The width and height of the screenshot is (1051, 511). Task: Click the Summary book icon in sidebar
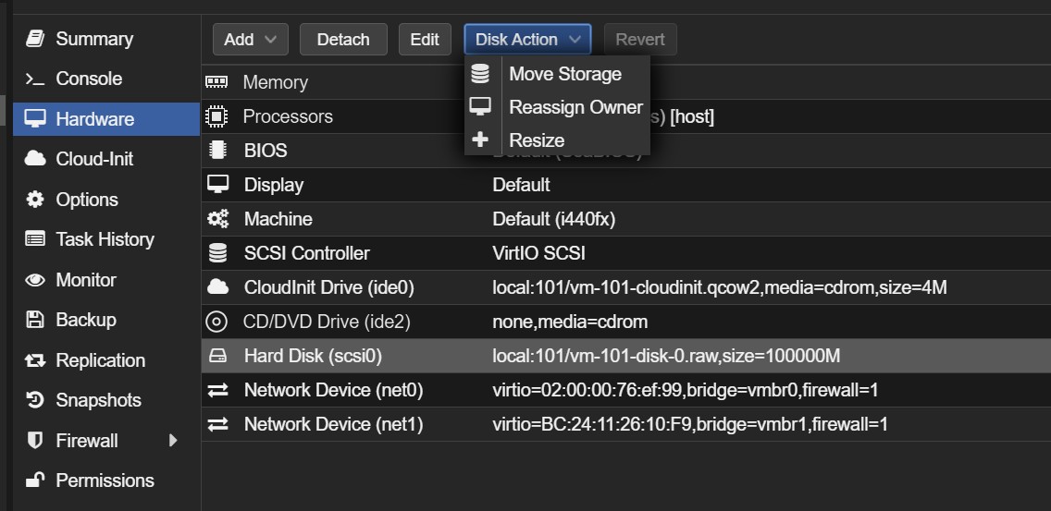35,39
